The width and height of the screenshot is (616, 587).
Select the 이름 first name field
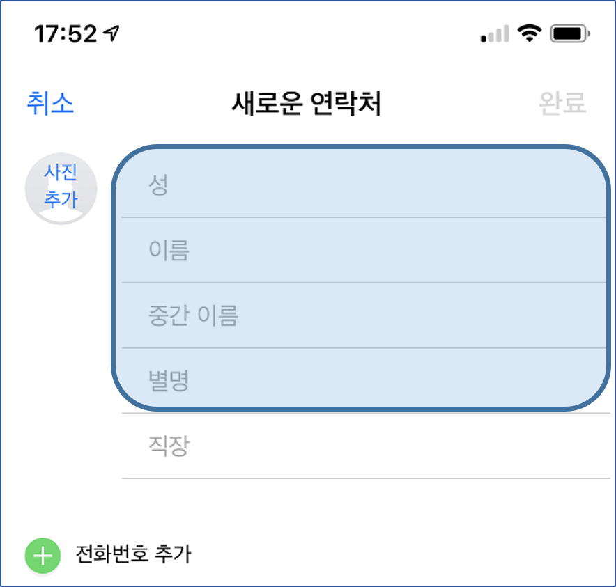364,250
